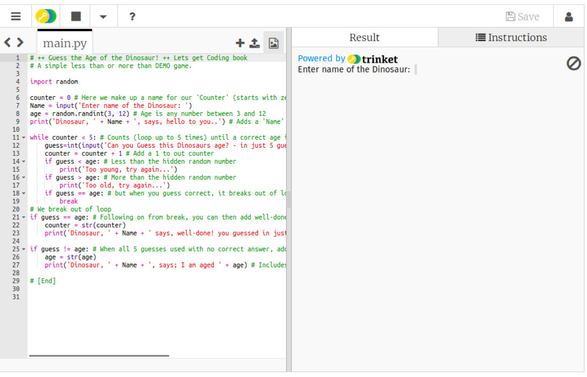The height and width of the screenshot is (377, 587).
Task: Click the splitter handle between editor and result
Action: (x=289, y=199)
